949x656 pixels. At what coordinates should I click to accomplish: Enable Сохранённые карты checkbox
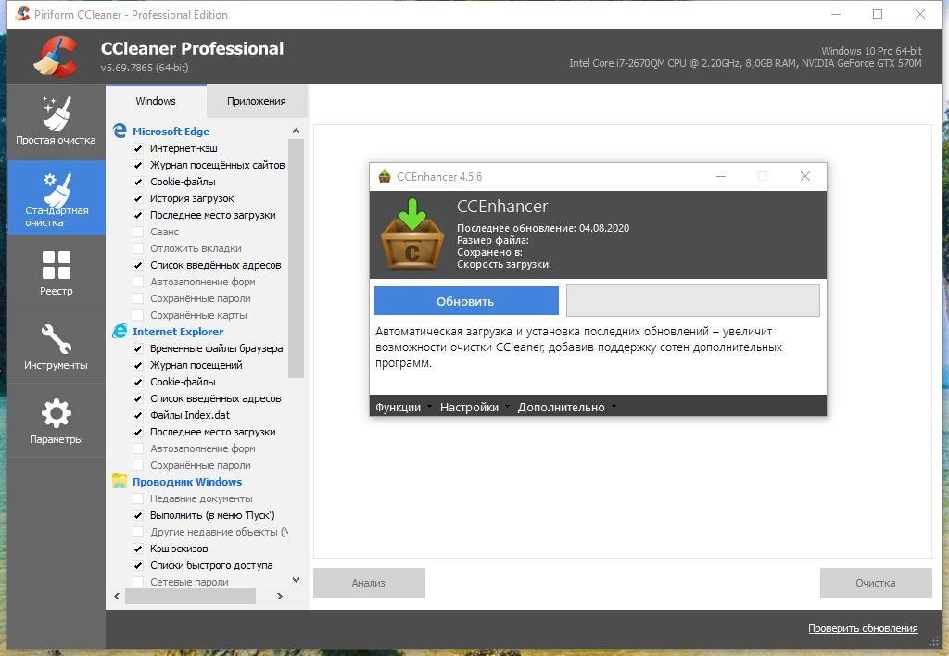click(138, 315)
